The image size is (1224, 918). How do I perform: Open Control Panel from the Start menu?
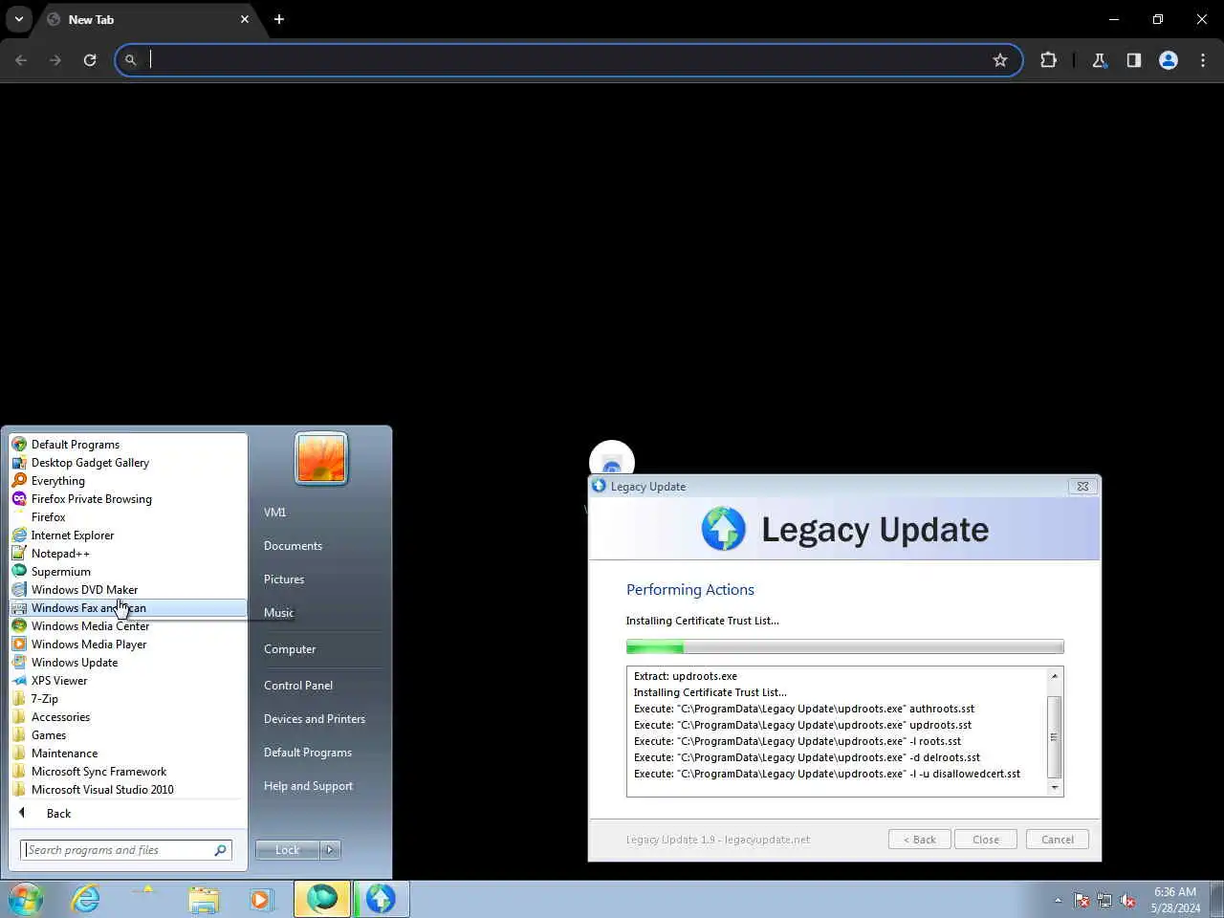pos(319,686)
